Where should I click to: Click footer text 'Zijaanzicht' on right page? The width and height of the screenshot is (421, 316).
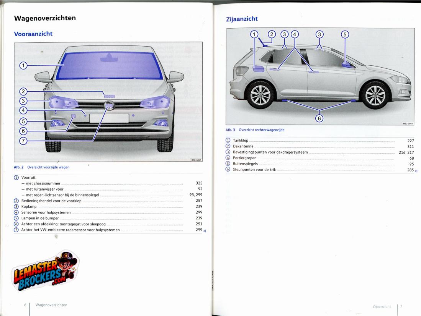[x=382, y=306]
